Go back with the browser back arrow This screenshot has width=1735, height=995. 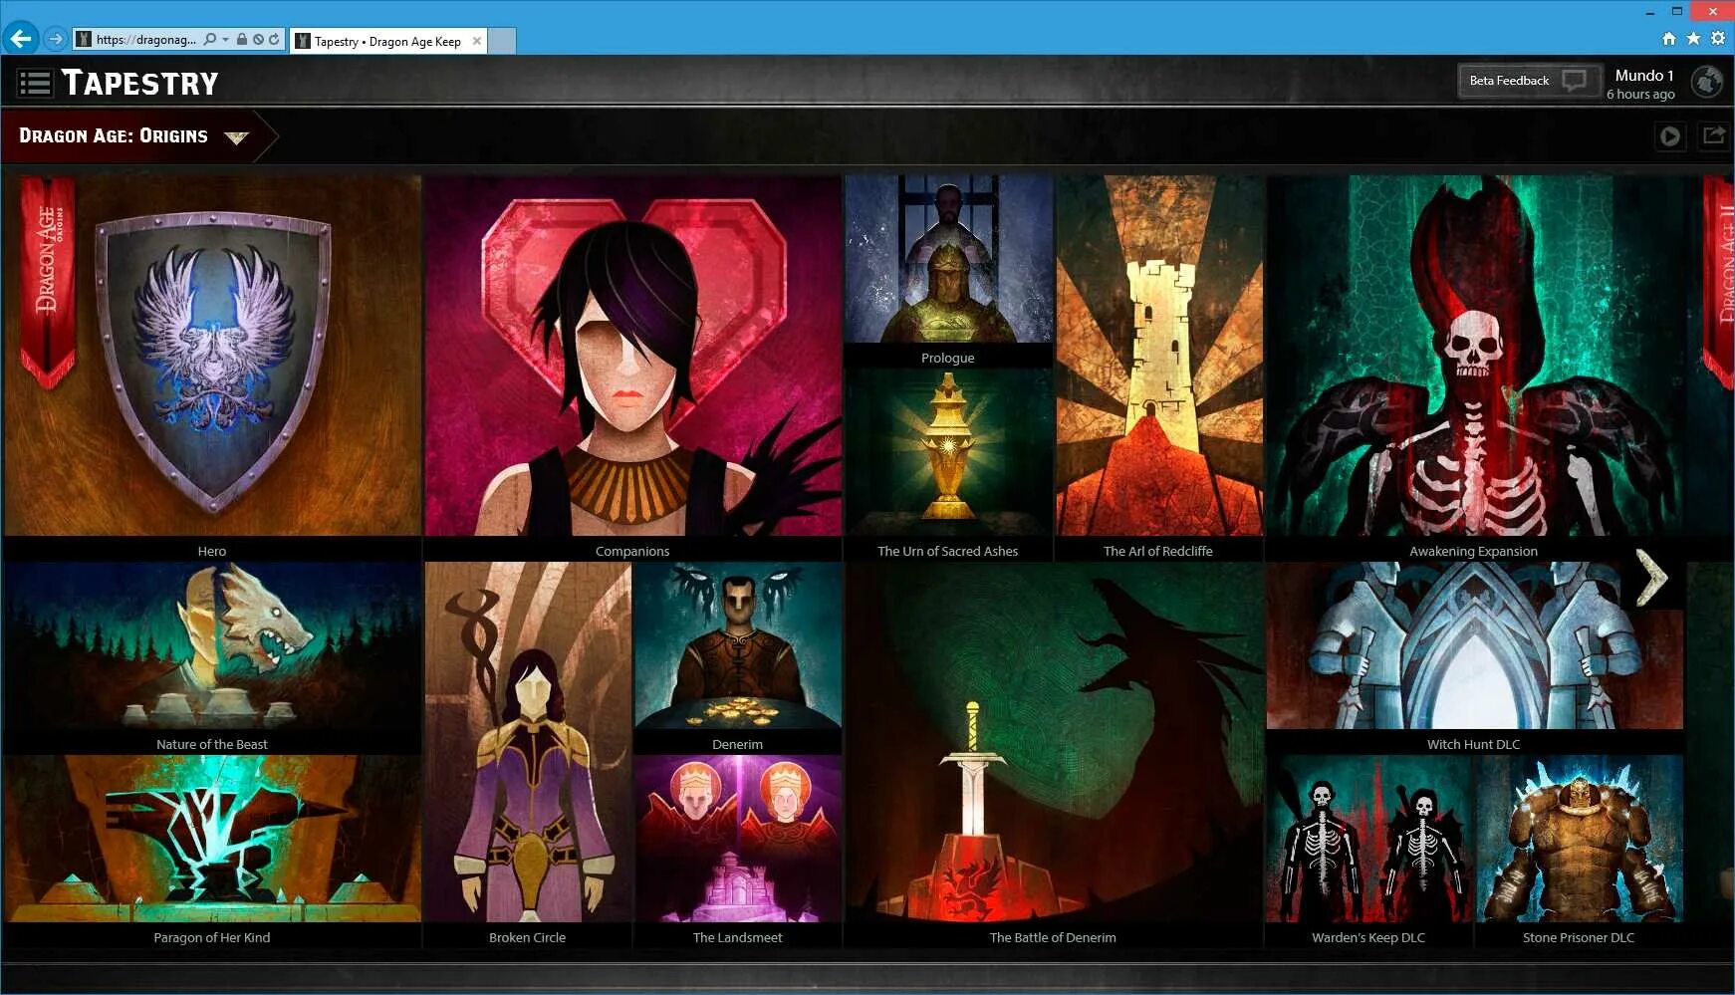(20, 39)
